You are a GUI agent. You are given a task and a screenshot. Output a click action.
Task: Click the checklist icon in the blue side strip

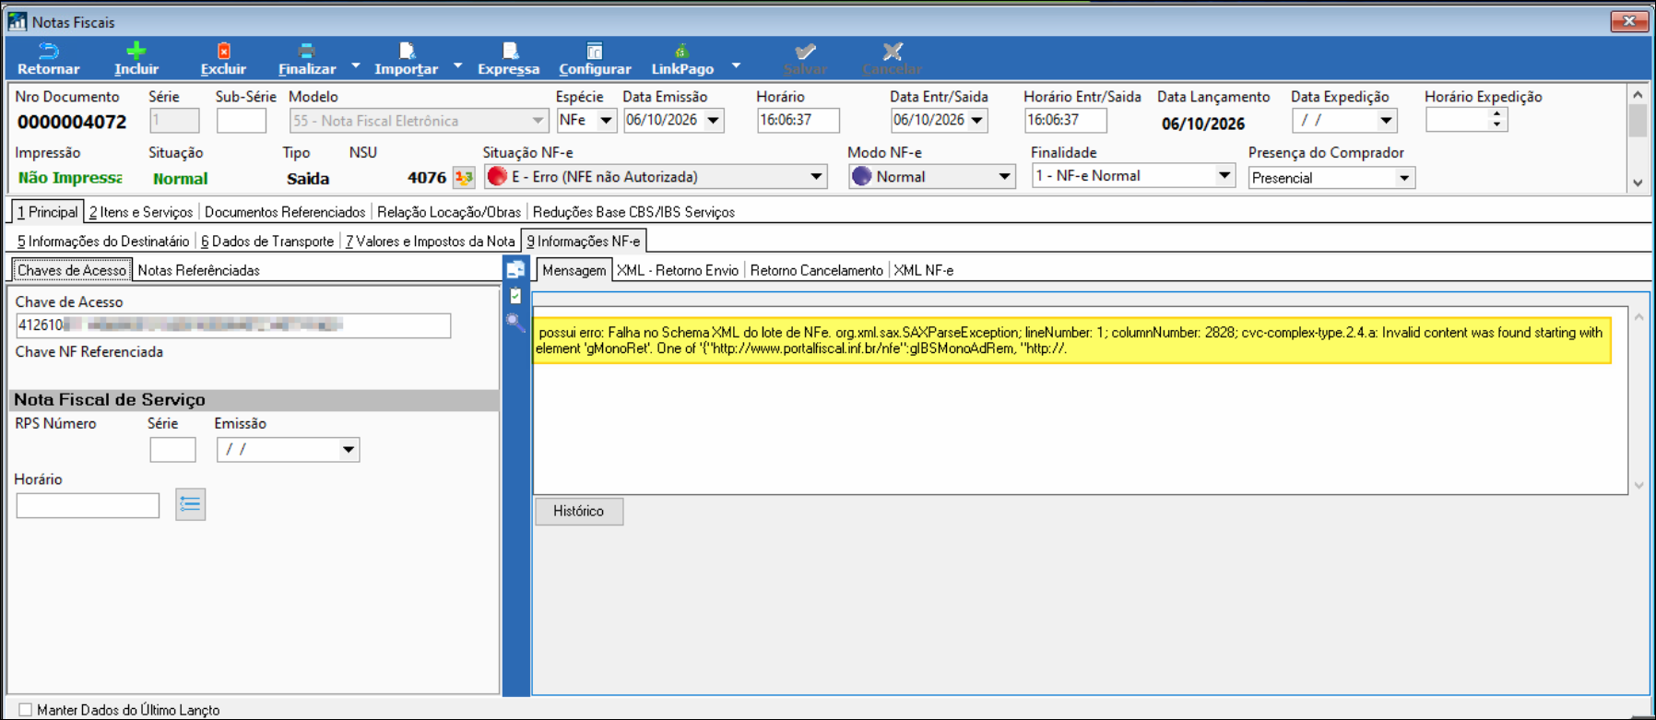(515, 296)
